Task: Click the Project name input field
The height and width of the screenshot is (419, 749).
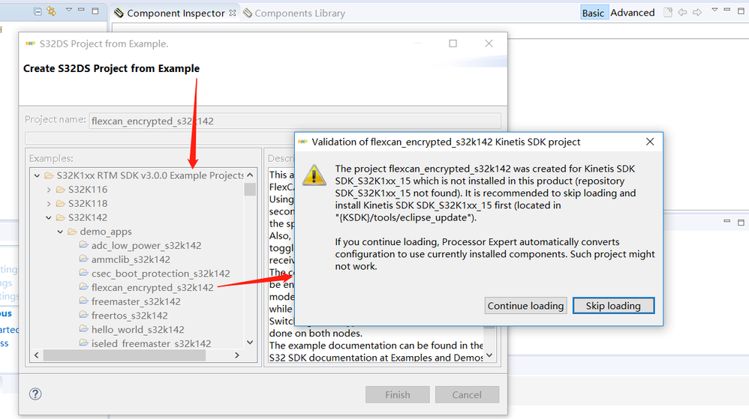Action: coord(295,121)
